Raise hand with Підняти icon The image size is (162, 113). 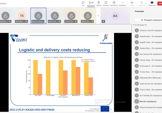click(99, 3)
